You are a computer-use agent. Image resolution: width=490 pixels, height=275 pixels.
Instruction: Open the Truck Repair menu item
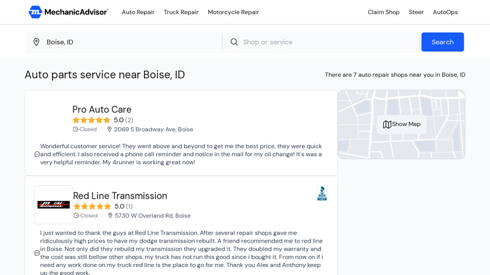tap(181, 12)
